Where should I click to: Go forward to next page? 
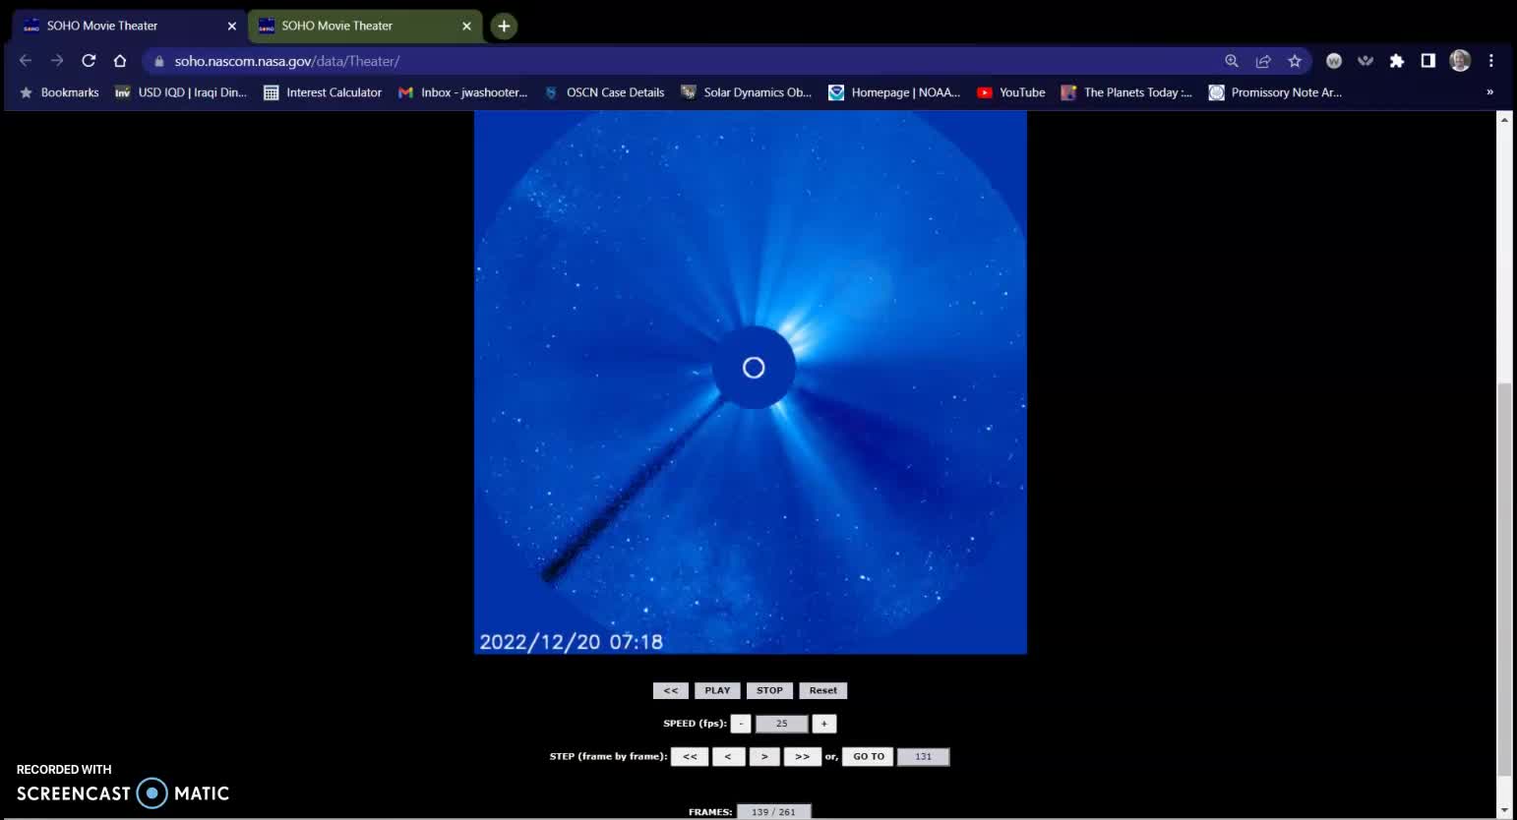click(57, 61)
